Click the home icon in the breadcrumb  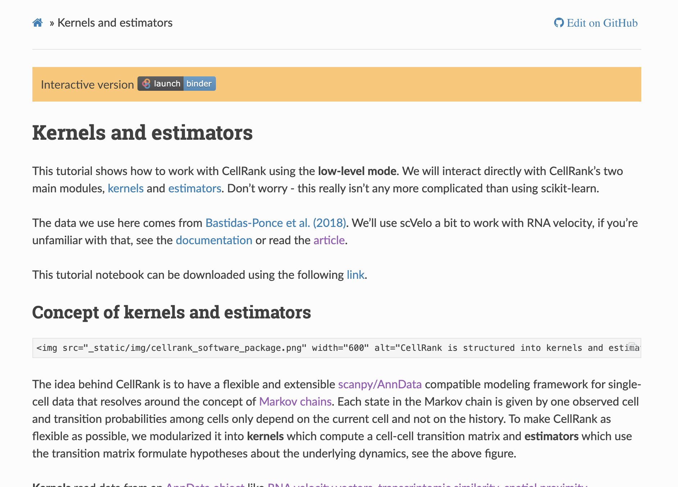click(x=37, y=22)
